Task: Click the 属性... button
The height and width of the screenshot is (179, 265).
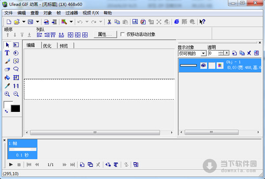Action: [105, 34]
